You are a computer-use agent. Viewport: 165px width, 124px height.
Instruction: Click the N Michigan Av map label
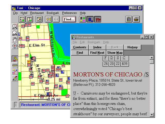pos(52,44)
